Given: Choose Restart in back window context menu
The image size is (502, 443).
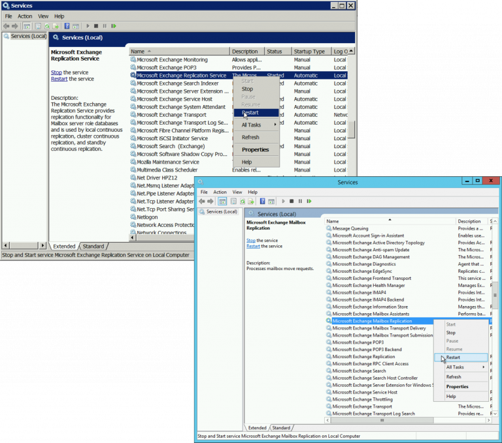Looking at the screenshot, I should click(256, 112).
